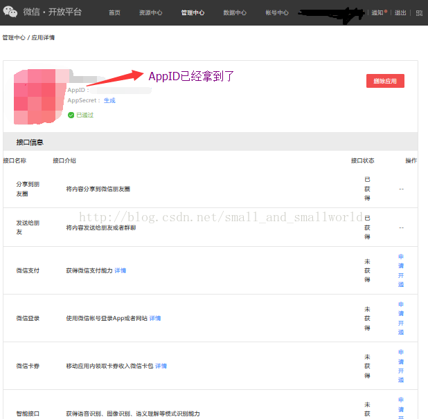The width and height of the screenshot is (428, 419).
Task: Click the 接口名称 column header
Action: click(15, 160)
